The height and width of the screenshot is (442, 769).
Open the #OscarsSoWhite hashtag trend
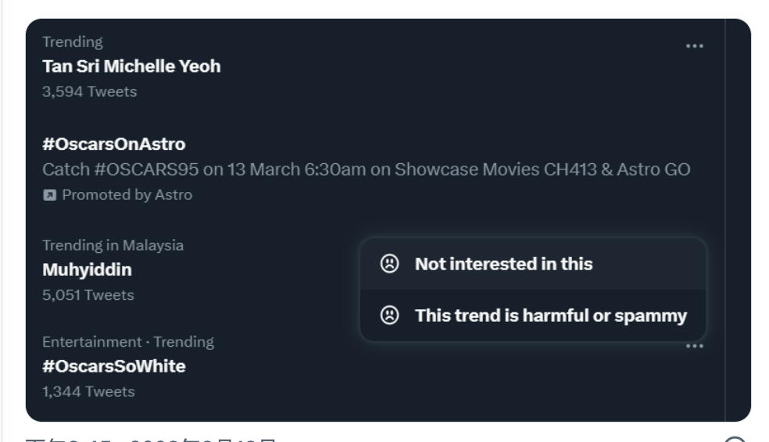tap(114, 366)
